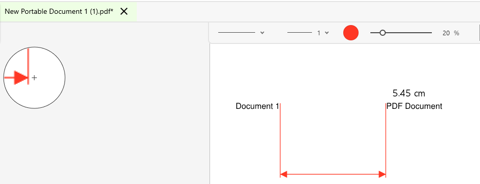Click the crosshair inside the magnifier

pyautogui.click(x=34, y=78)
